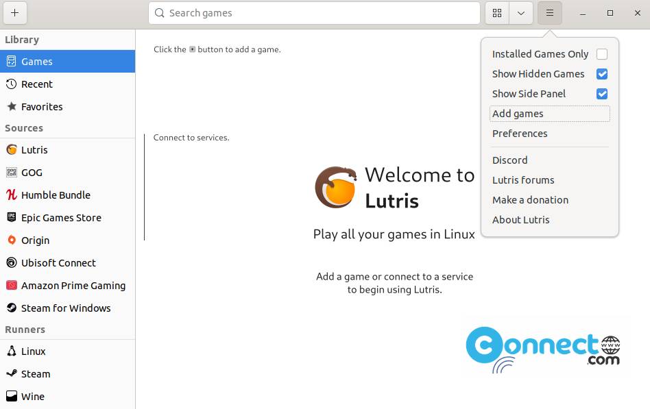This screenshot has height=409, width=650.
Task: Click the Lutris source icon
Action: (12, 149)
